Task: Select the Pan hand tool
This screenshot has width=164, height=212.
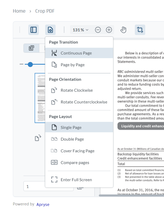Action: 123,30
